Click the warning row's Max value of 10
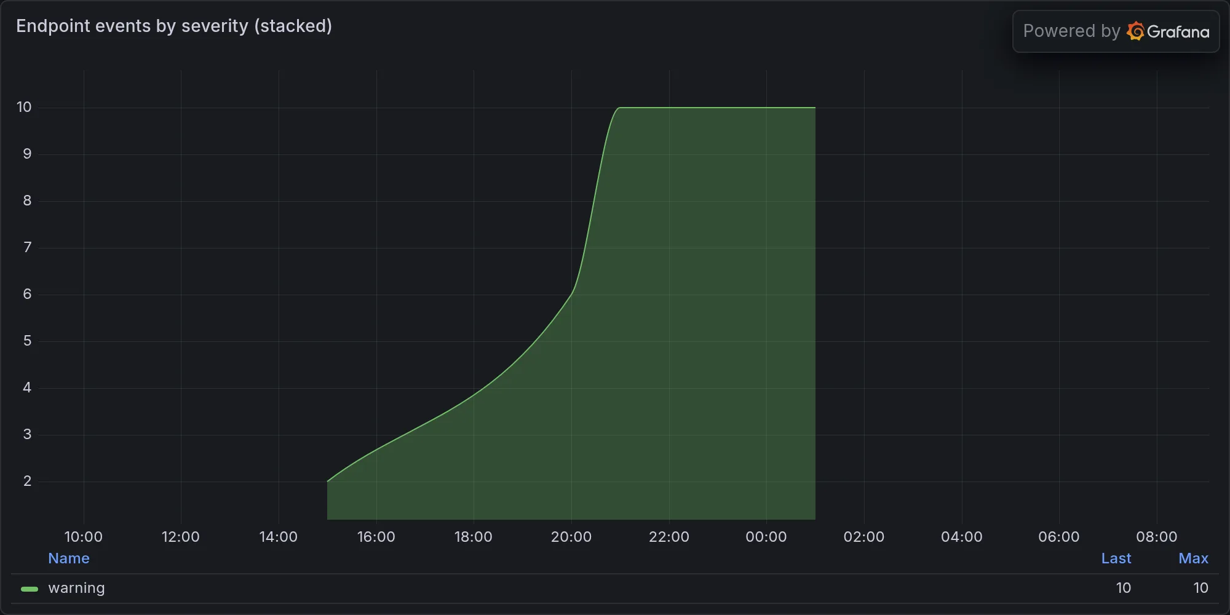This screenshot has height=615, width=1230. [1201, 588]
